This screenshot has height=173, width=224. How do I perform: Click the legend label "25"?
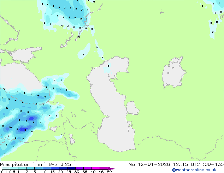click(69, 172)
